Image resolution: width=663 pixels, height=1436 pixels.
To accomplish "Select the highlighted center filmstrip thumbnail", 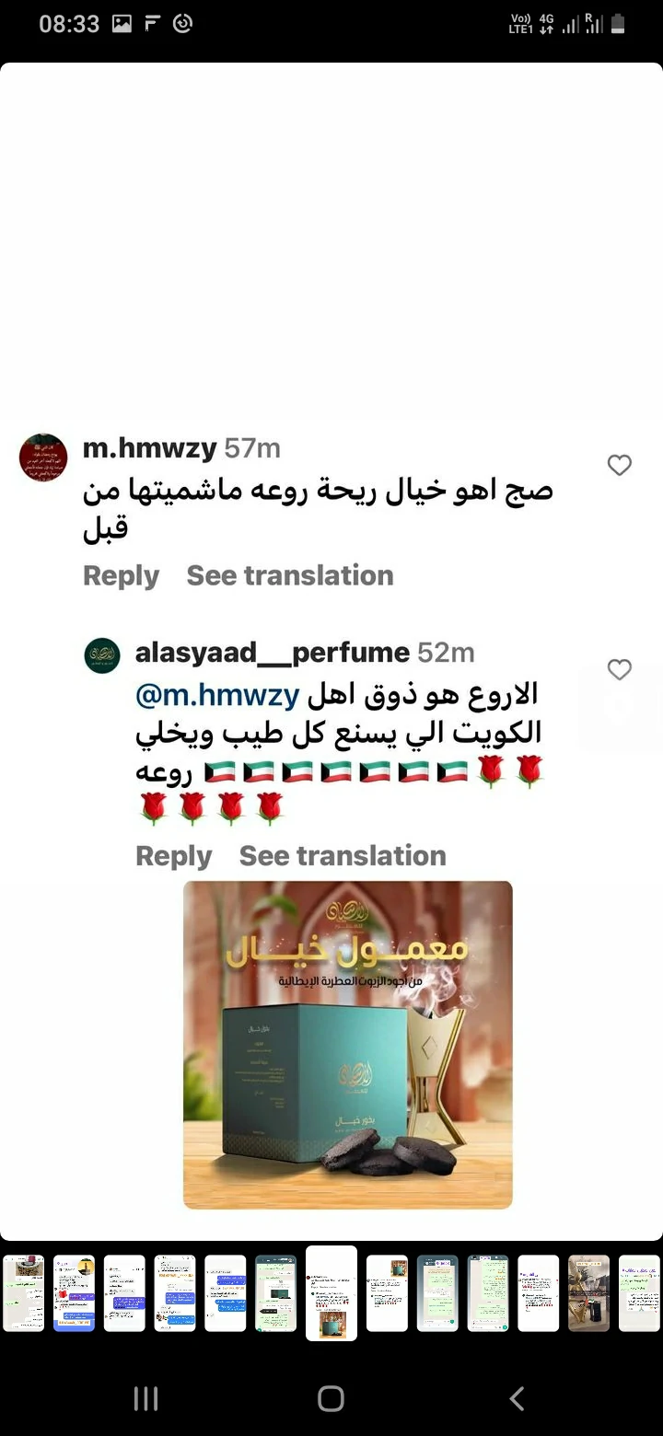I will tap(331, 1293).
